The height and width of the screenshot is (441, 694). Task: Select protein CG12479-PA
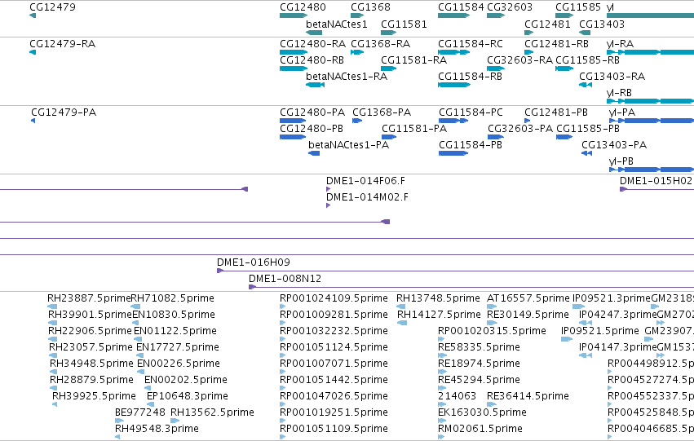(64, 112)
